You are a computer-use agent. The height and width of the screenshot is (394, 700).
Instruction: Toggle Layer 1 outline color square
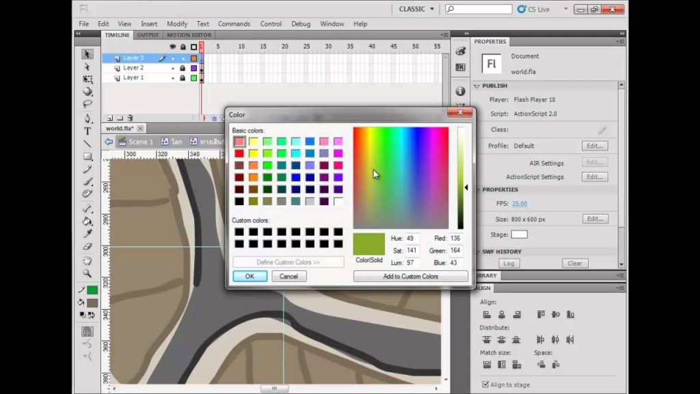[x=193, y=78]
